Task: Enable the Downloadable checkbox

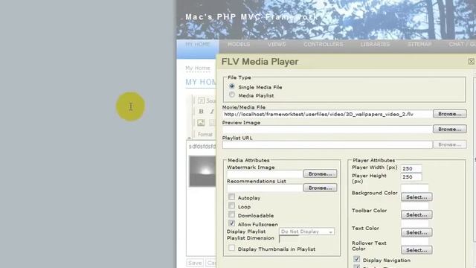Action: click(x=231, y=214)
